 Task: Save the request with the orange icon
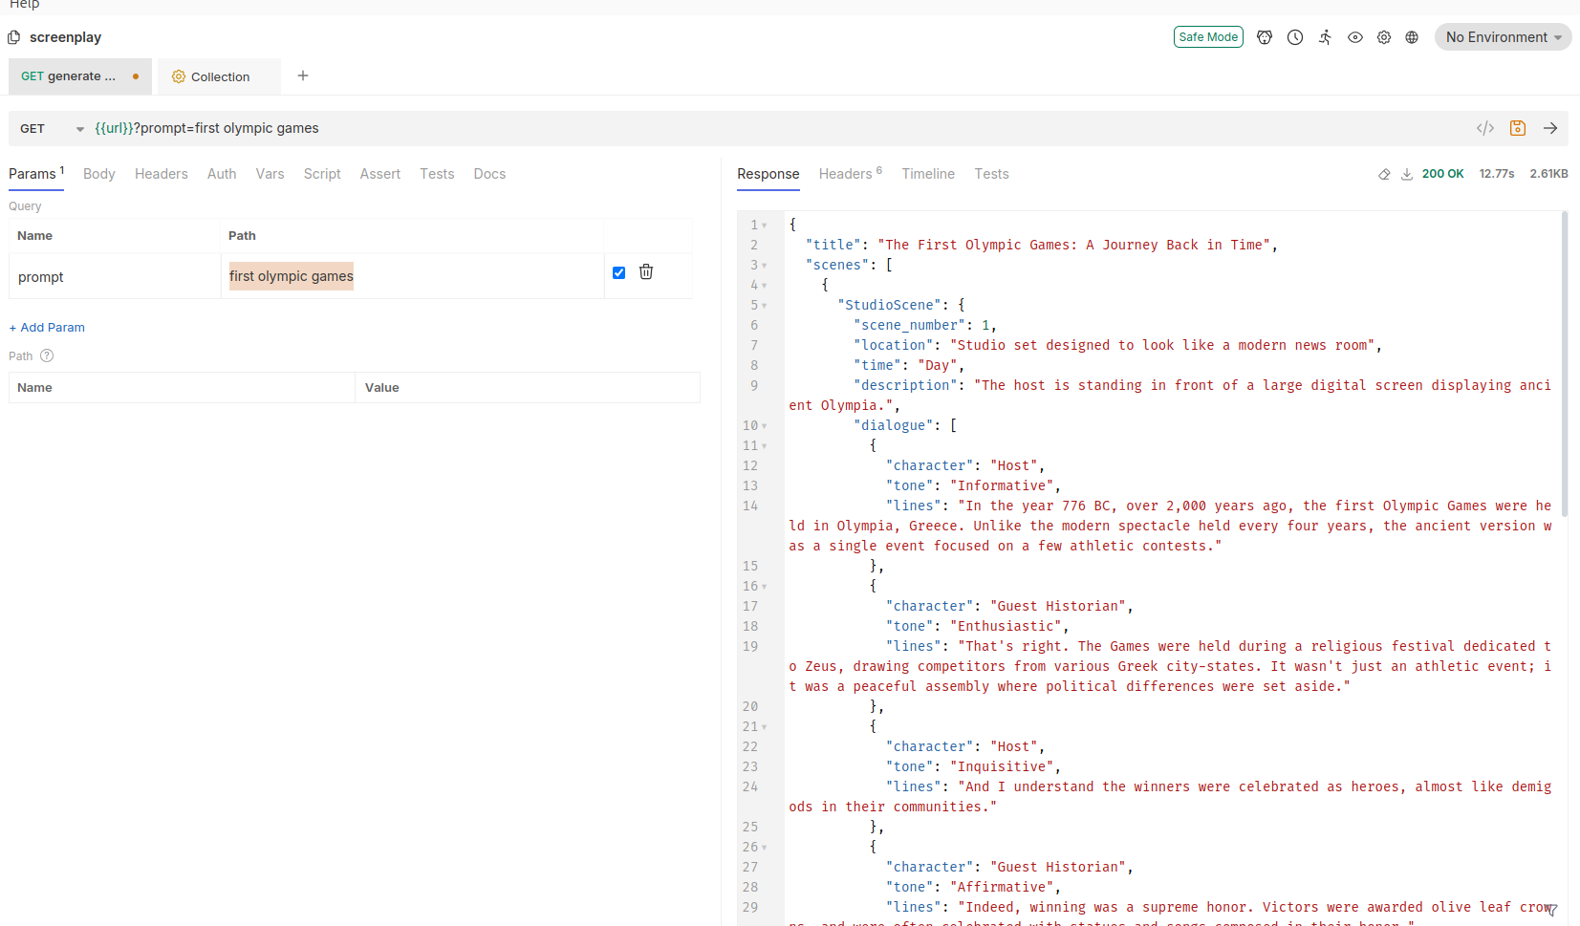pyautogui.click(x=1518, y=128)
